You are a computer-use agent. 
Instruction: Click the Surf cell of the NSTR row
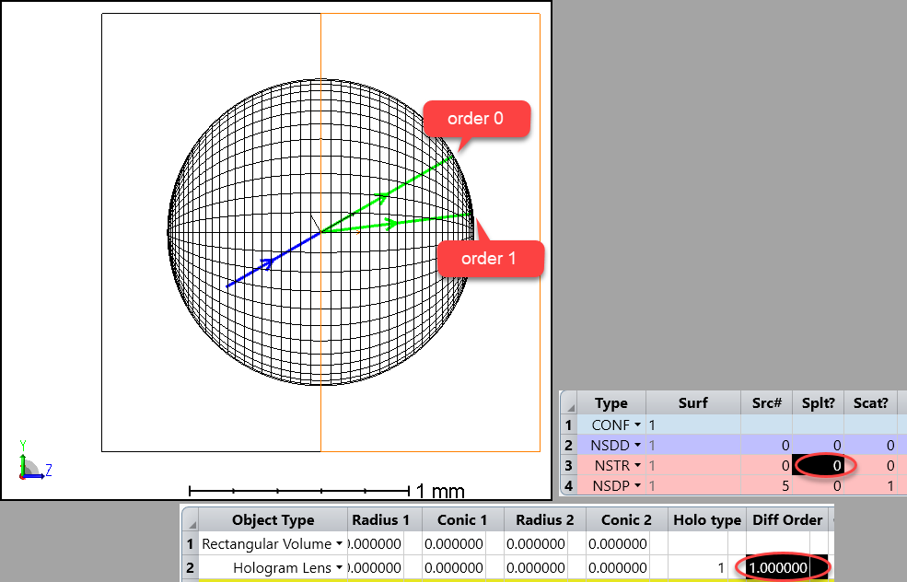coord(693,465)
